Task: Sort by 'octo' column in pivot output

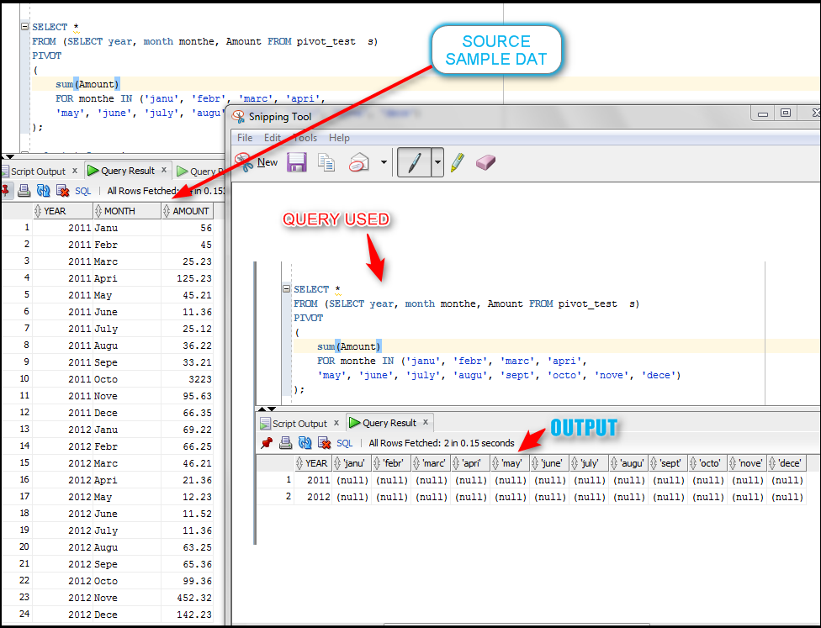Action: point(707,463)
